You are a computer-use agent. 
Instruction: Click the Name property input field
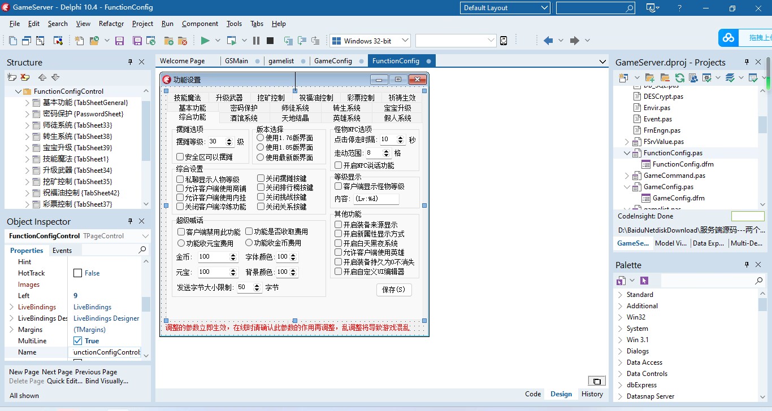tap(106, 352)
